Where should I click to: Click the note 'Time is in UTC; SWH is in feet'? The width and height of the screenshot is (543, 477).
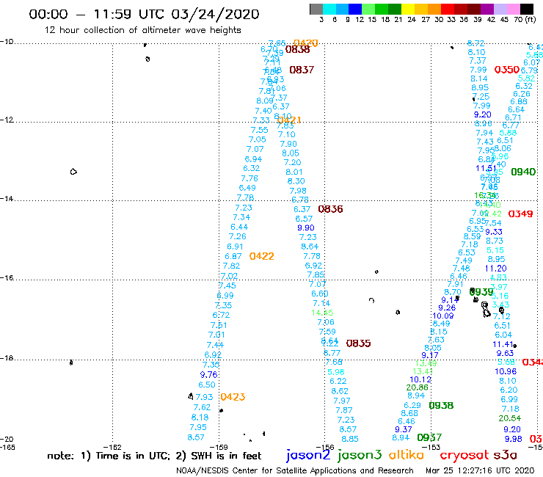(x=154, y=456)
